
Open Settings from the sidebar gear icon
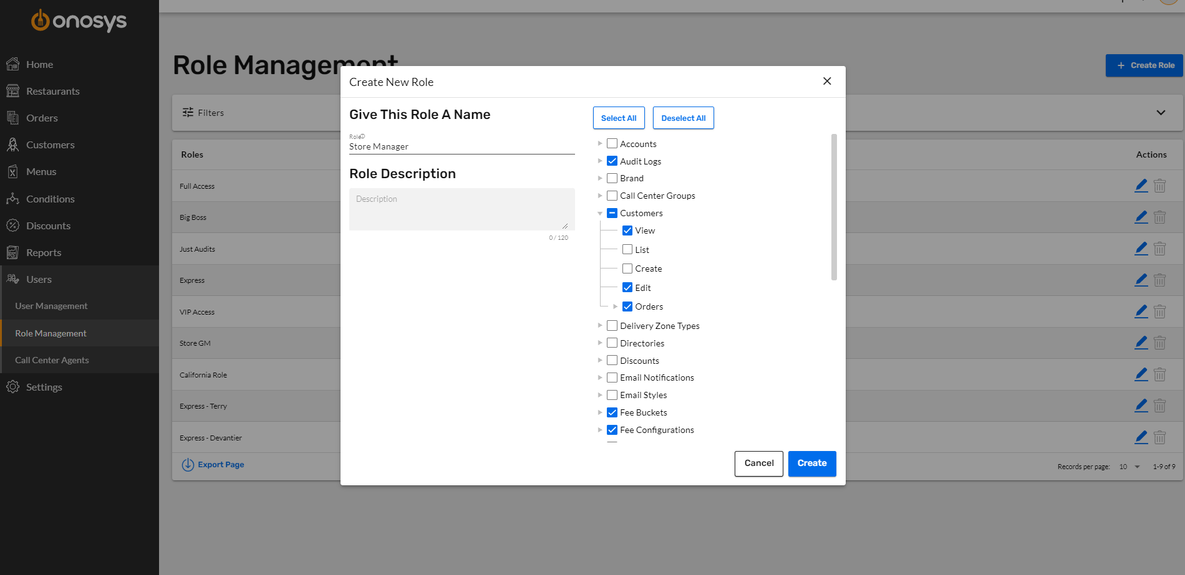pos(13,387)
